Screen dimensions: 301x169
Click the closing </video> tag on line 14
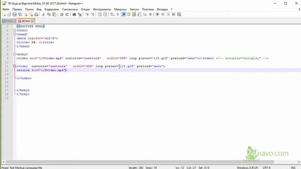click(x=24, y=78)
